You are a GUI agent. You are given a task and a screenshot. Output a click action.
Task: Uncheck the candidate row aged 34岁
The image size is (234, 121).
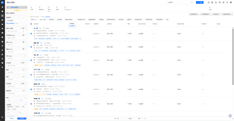[31, 104]
